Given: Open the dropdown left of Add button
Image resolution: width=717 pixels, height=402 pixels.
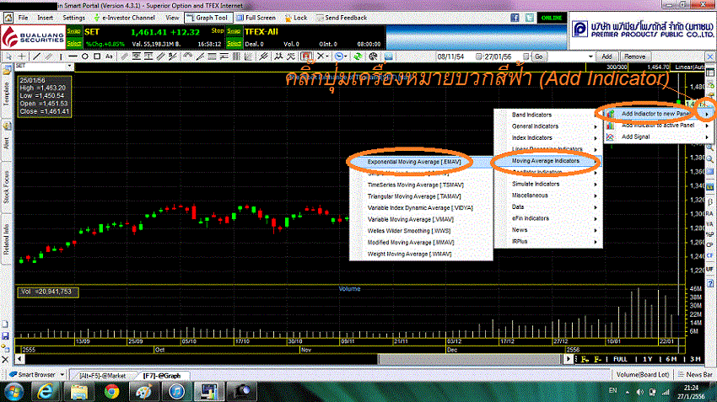Looking at the screenshot, I should pos(590,56).
